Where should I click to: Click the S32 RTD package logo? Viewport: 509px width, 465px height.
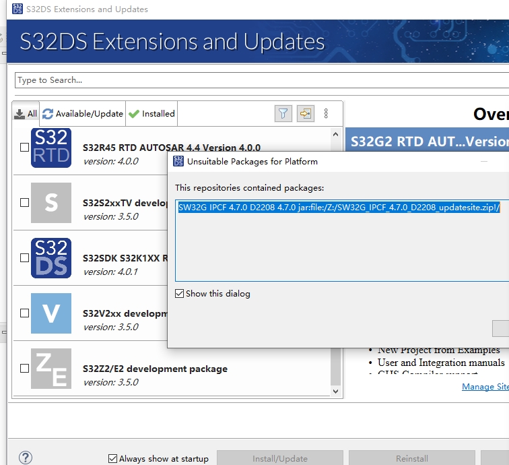pyautogui.click(x=51, y=148)
